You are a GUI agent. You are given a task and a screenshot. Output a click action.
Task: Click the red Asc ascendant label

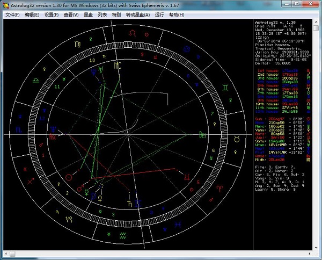[x=53, y=136]
